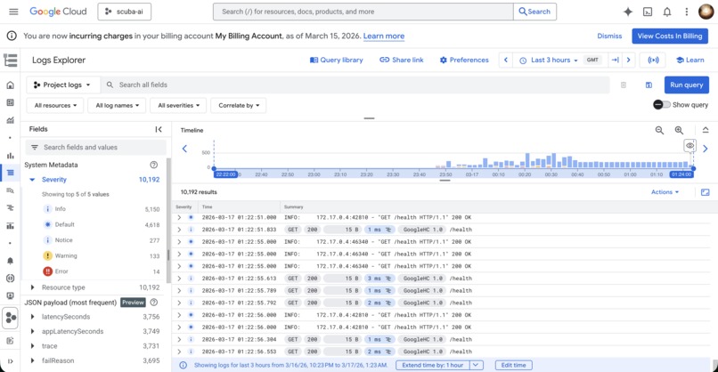Open the user account avatar
718x372 pixels.
pos(706,12)
